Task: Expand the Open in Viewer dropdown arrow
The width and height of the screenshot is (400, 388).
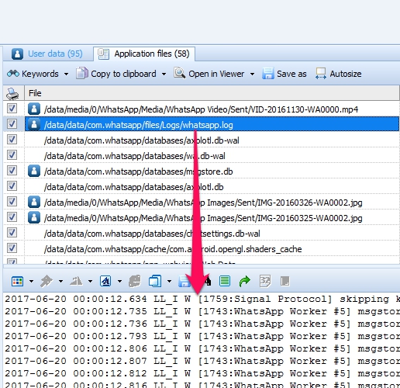Action: click(x=252, y=74)
